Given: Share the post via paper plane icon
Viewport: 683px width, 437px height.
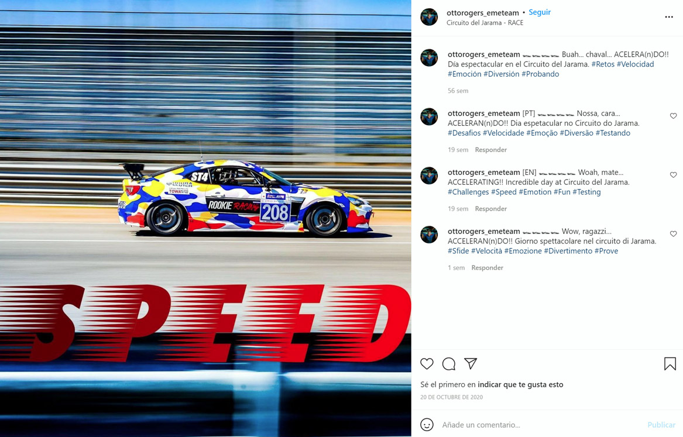Looking at the screenshot, I should tap(471, 363).
